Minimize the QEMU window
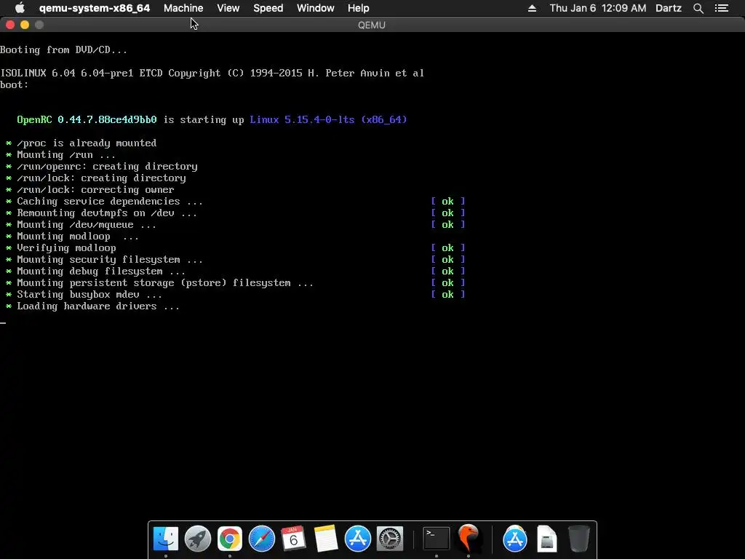Image resolution: width=745 pixels, height=559 pixels. point(25,25)
